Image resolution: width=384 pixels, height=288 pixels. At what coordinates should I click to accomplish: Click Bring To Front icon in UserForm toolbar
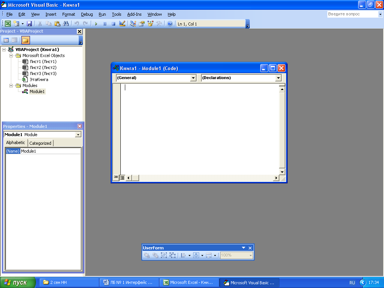point(147,255)
